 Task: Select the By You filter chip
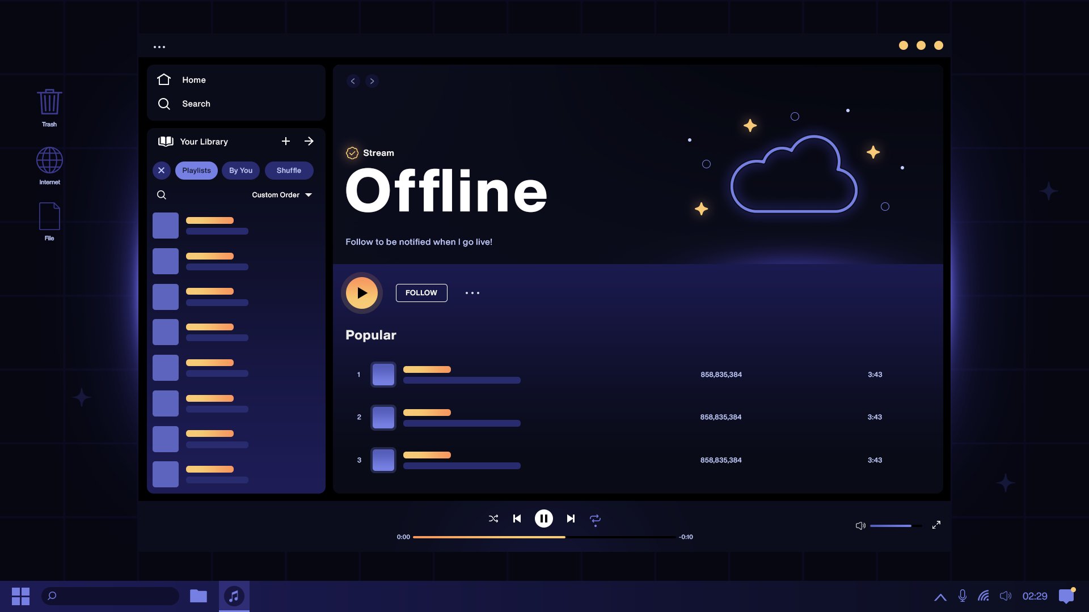pos(241,171)
